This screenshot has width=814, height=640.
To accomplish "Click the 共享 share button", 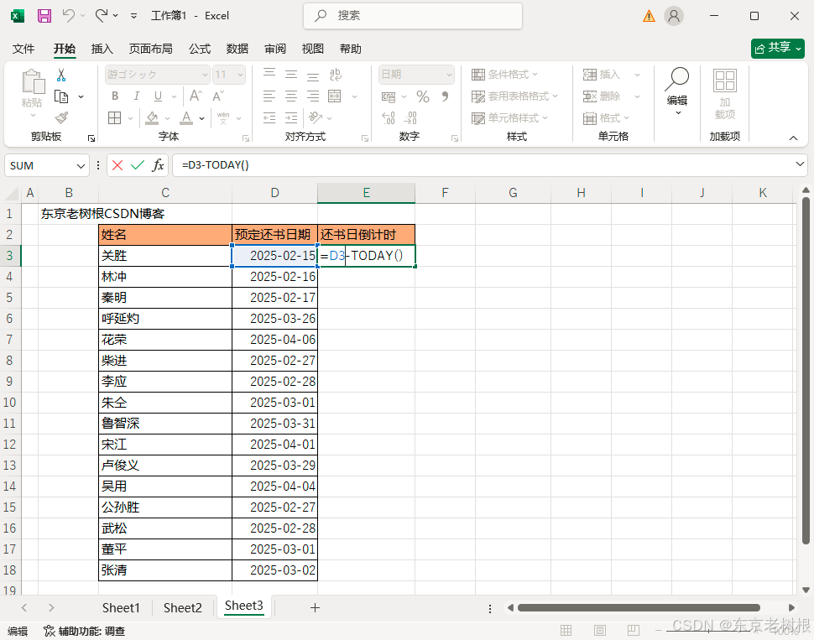I will click(x=771, y=48).
